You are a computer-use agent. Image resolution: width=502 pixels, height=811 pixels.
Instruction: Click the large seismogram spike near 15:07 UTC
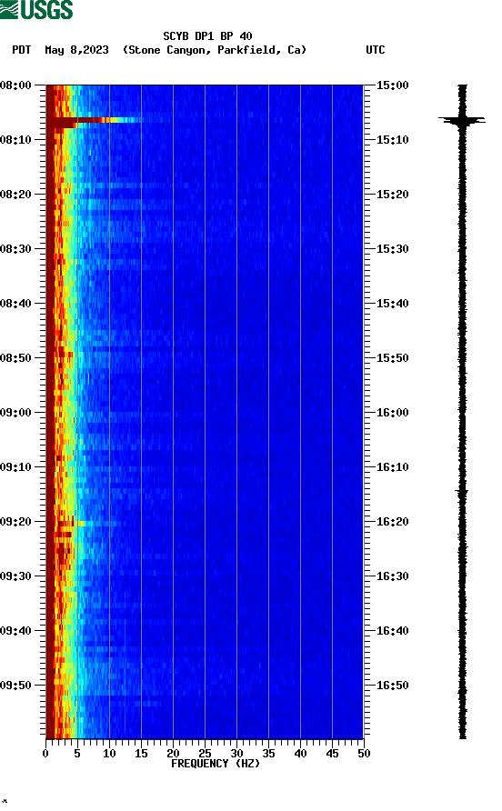point(462,121)
